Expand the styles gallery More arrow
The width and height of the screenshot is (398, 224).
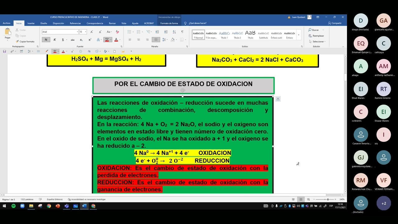click(x=298, y=35)
